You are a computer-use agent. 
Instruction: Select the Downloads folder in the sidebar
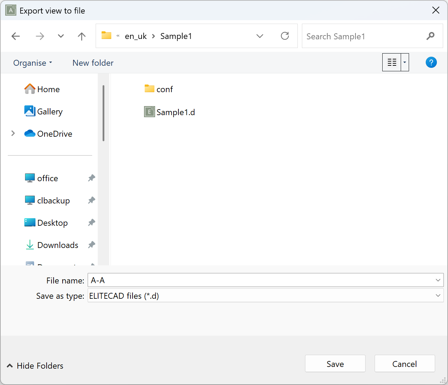(57, 245)
